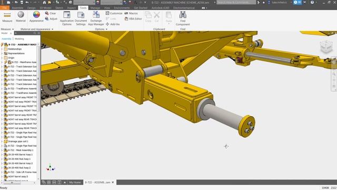The height and width of the screenshot is (190, 337).
Task: Expand 20-20-400 Barrel Assy:1 node
Action: coord(2,155)
